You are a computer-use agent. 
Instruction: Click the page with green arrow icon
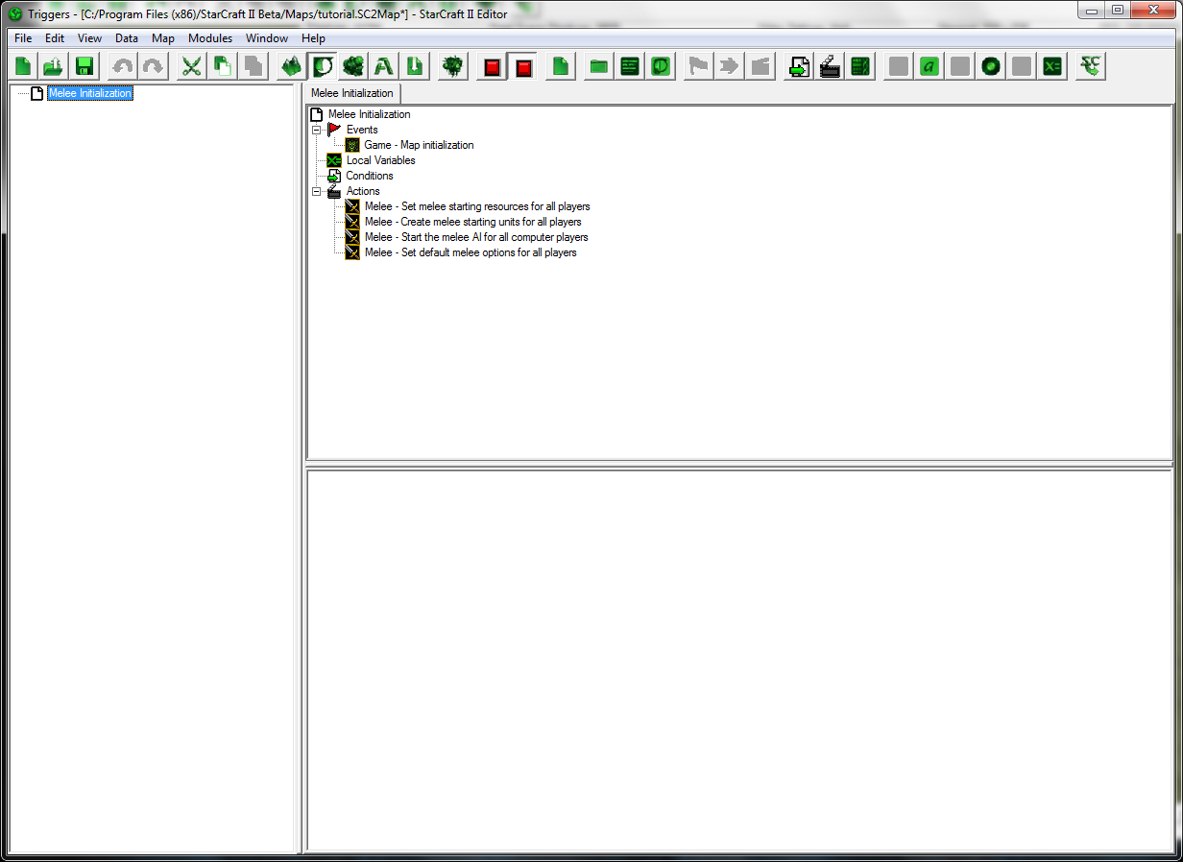click(799, 66)
